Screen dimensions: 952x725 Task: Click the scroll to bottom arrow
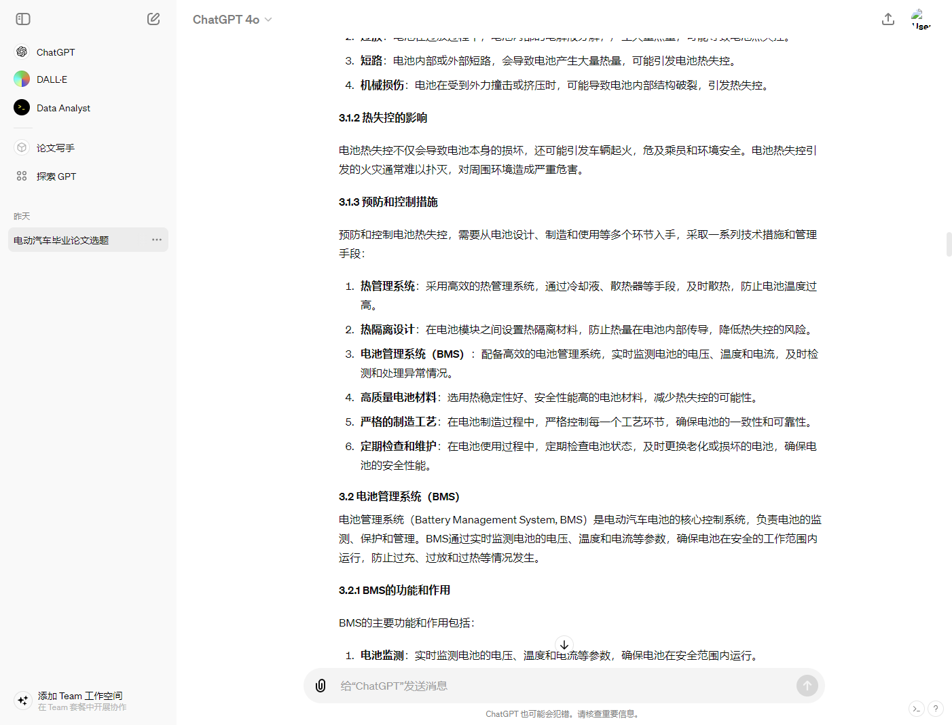(564, 645)
